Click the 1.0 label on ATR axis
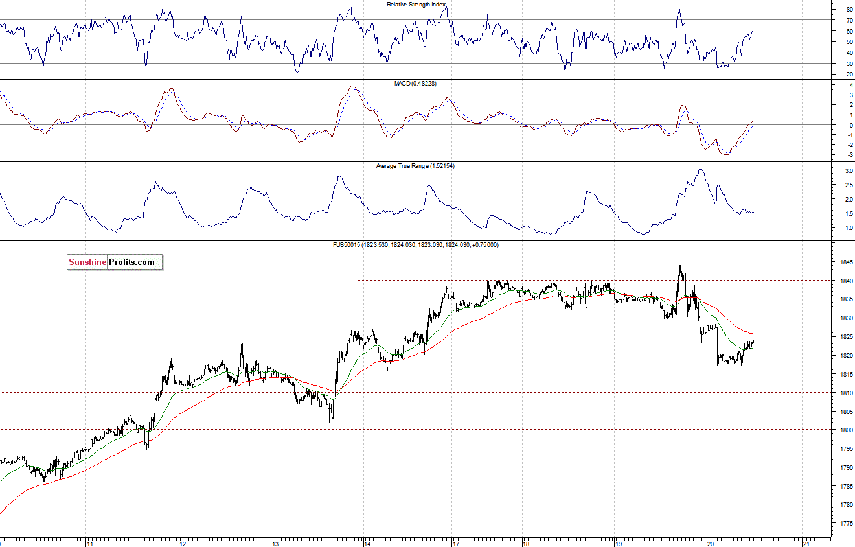 point(849,228)
